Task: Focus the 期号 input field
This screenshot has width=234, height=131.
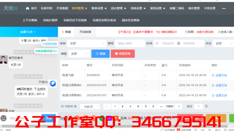Action: click(130, 44)
